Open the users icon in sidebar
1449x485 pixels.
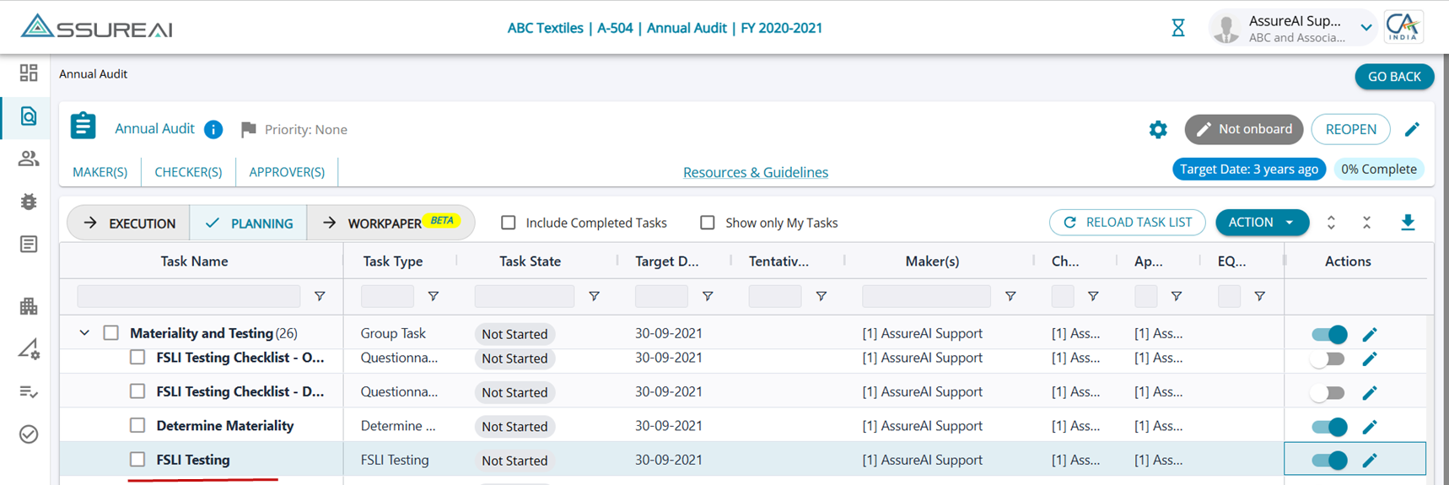[29, 159]
